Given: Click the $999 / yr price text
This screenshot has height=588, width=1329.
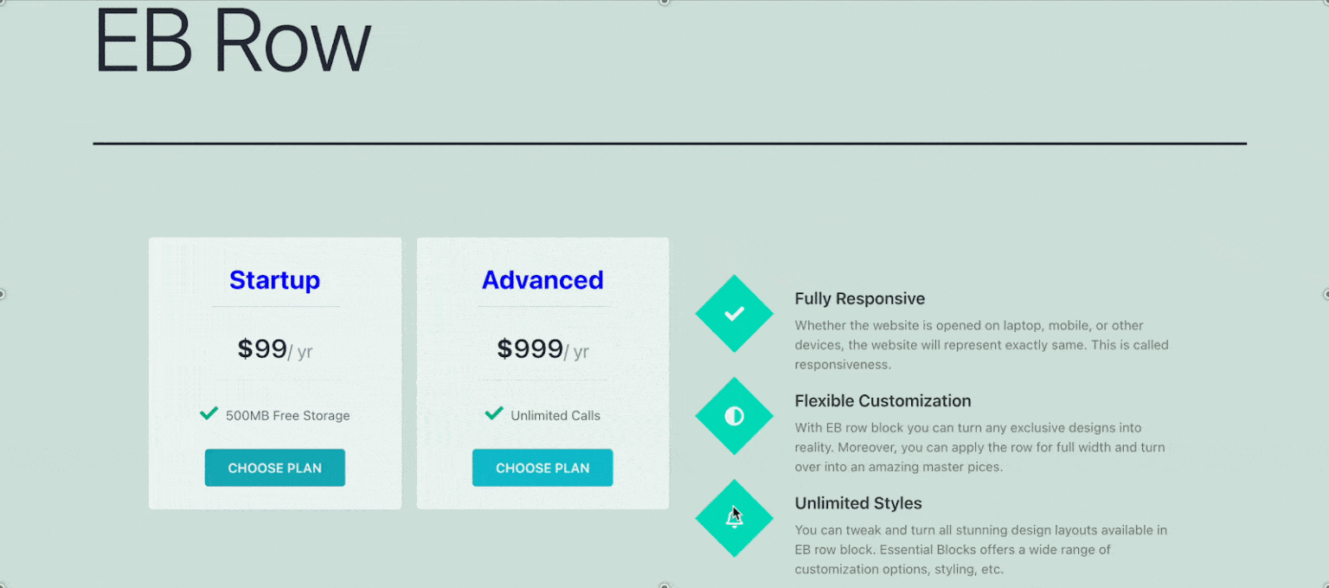Looking at the screenshot, I should point(543,349).
